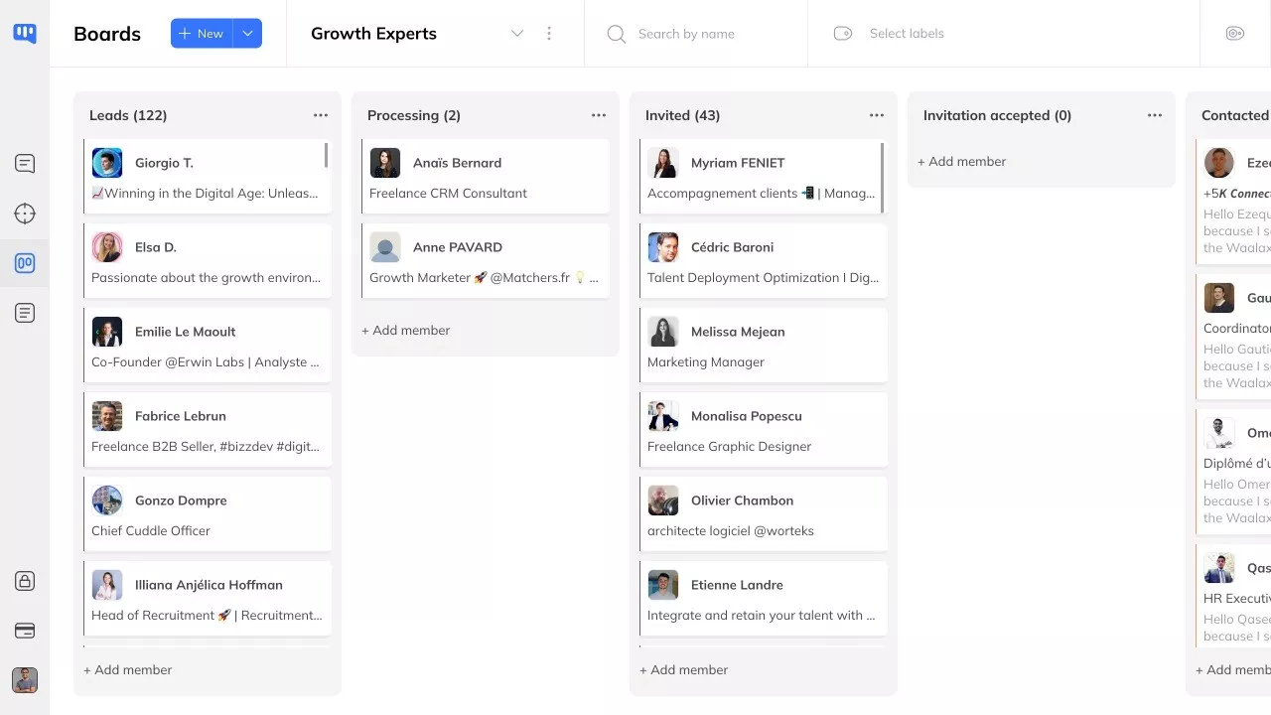Click the Waalaxy logo icon
1271x715 pixels.
coord(25,34)
